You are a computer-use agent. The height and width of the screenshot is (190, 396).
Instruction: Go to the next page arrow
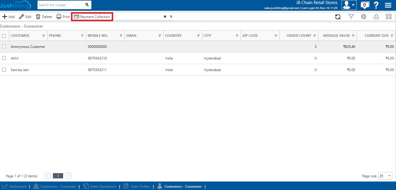[x=69, y=176]
